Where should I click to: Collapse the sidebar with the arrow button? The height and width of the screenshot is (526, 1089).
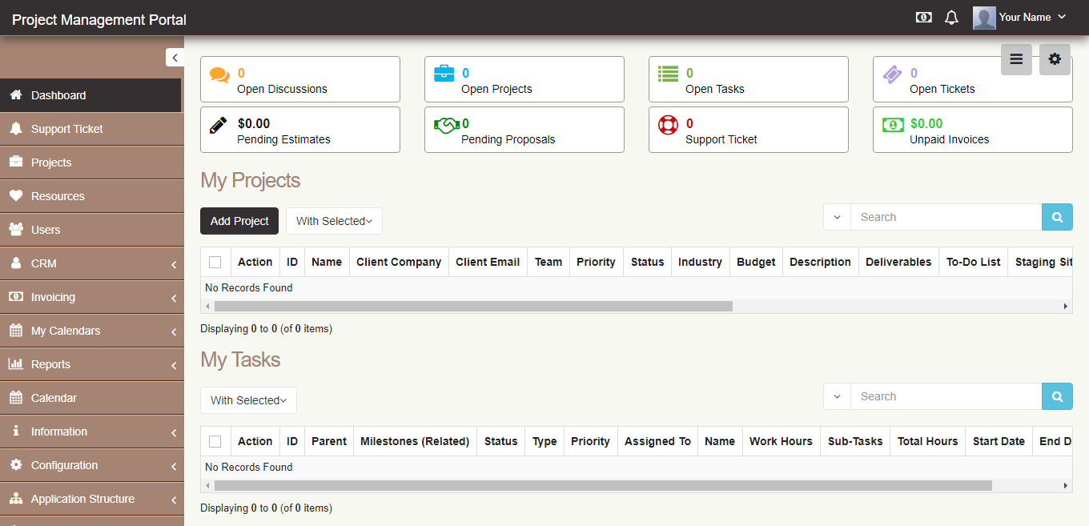tap(175, 57)
